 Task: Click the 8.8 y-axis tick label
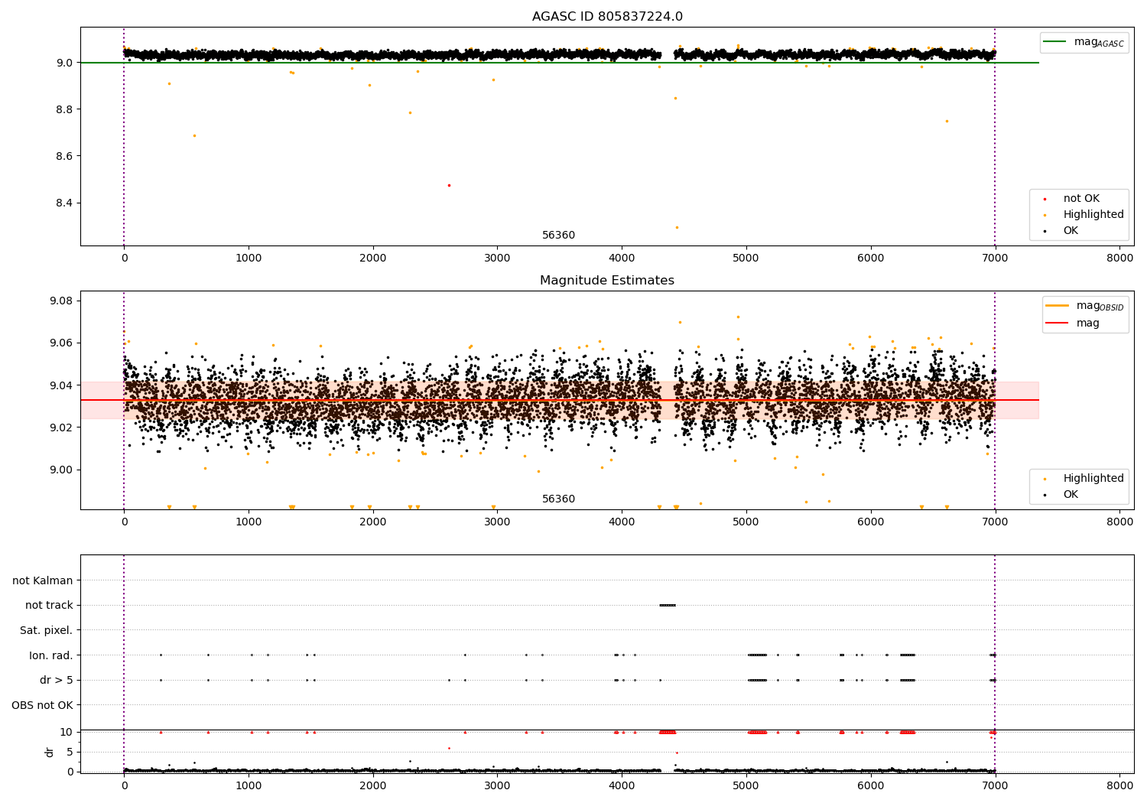pos(65,109)
